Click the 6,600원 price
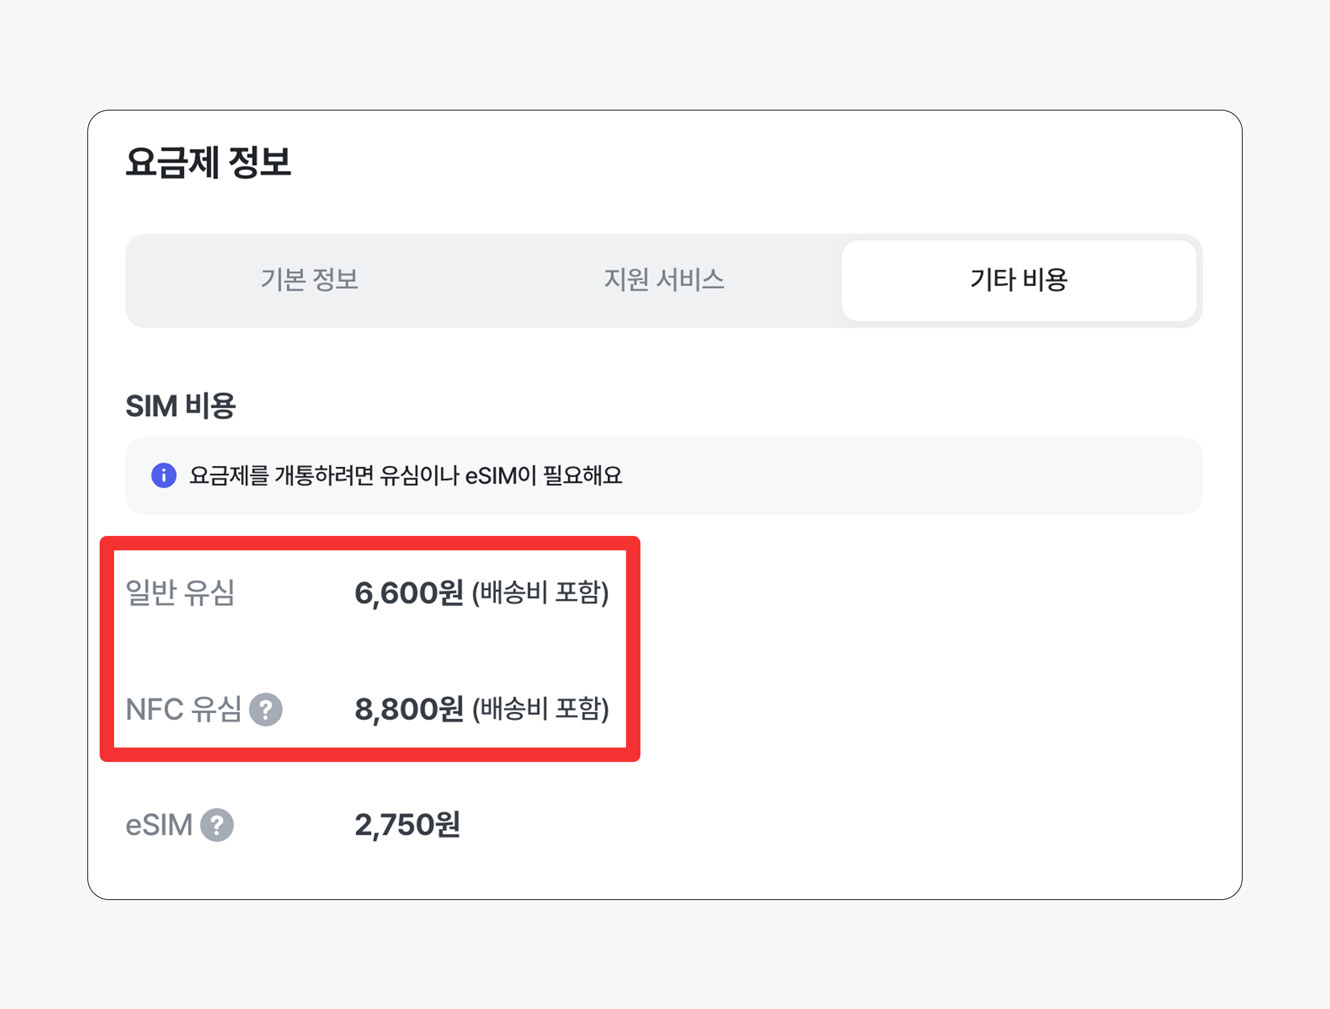The image size is (1330, 1009). (x=409, y=593)
